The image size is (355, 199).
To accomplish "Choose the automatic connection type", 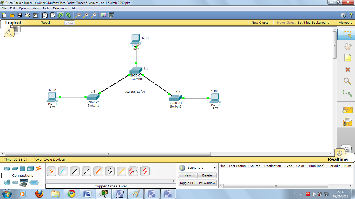I will coord(51,171).
